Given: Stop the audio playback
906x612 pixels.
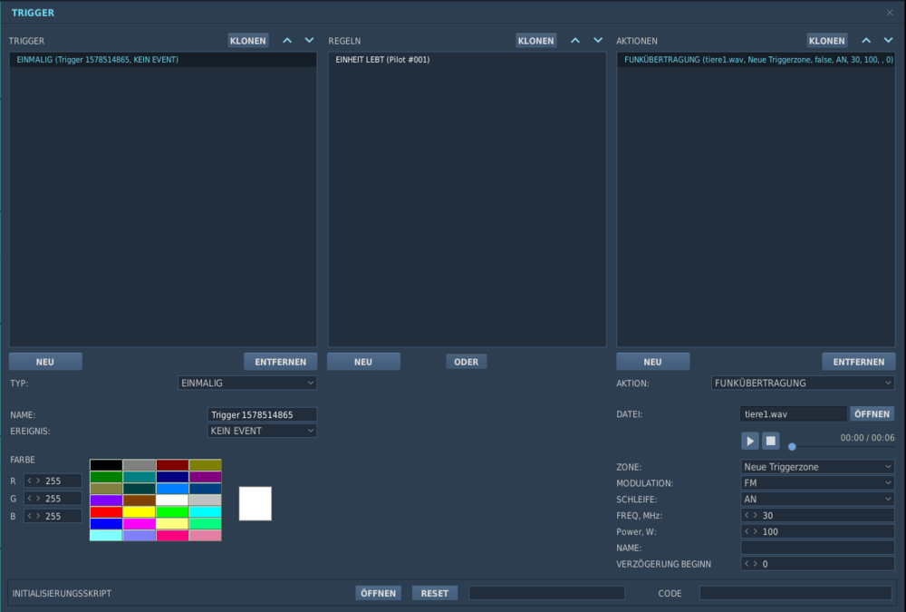Looking at the screenshot, I should tap(771, 441).
